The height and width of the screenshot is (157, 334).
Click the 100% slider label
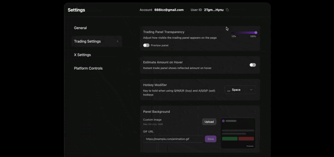(x=253, y=36)
